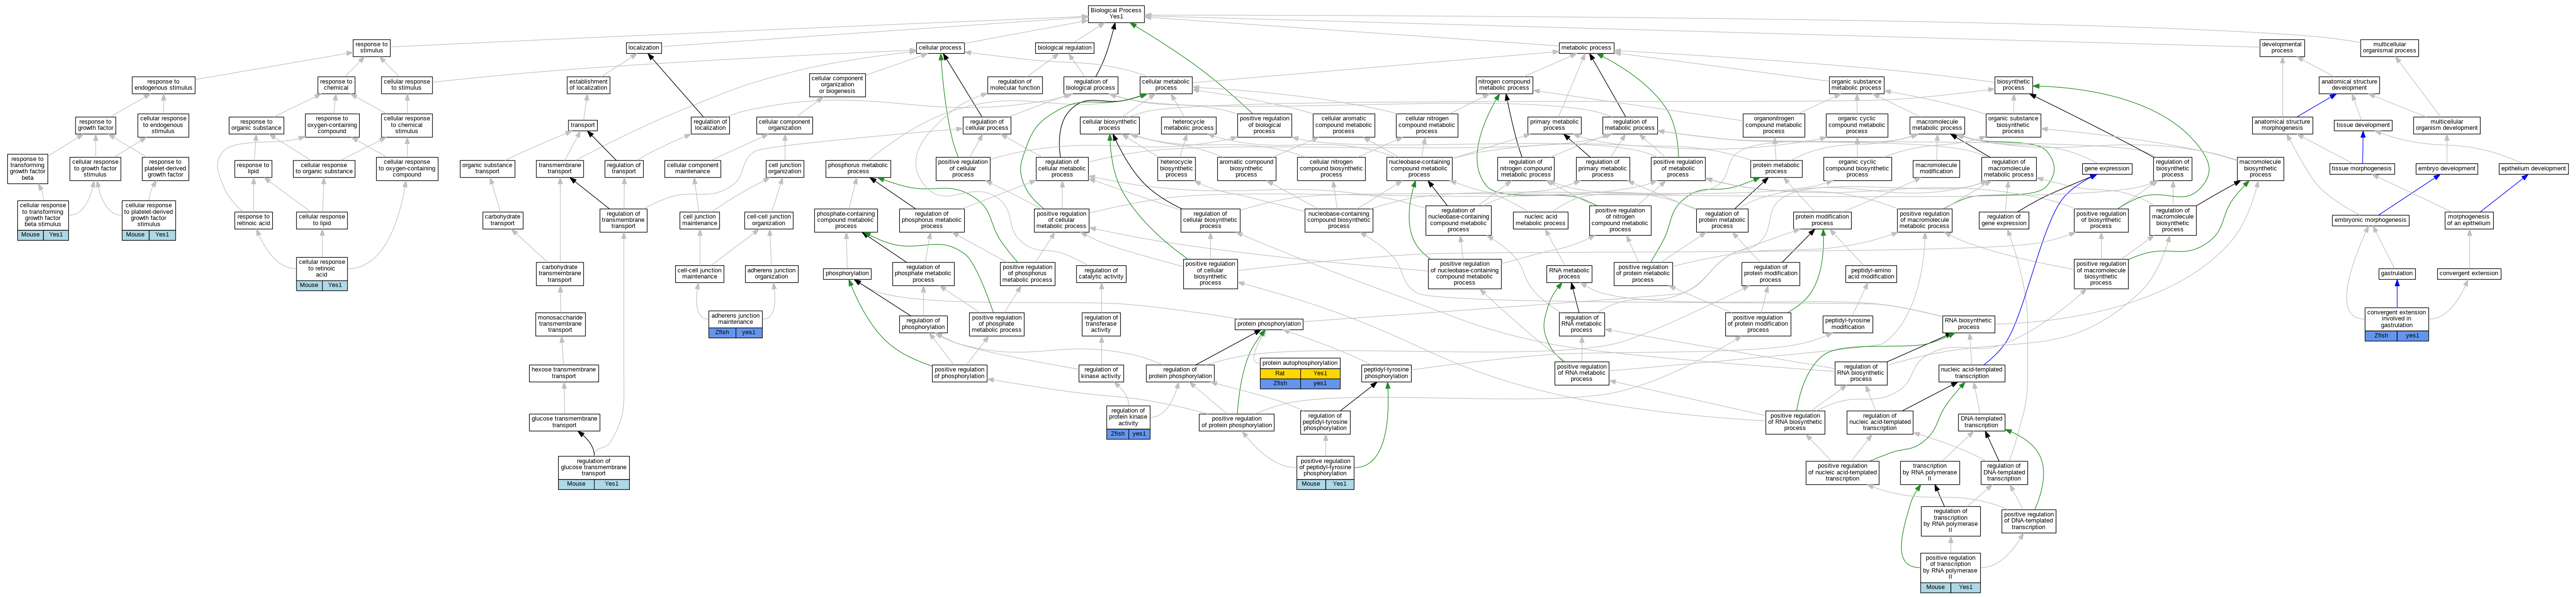
Task: Select 'cellular component organization or biogenesis' node
Action: pos(837,85)
